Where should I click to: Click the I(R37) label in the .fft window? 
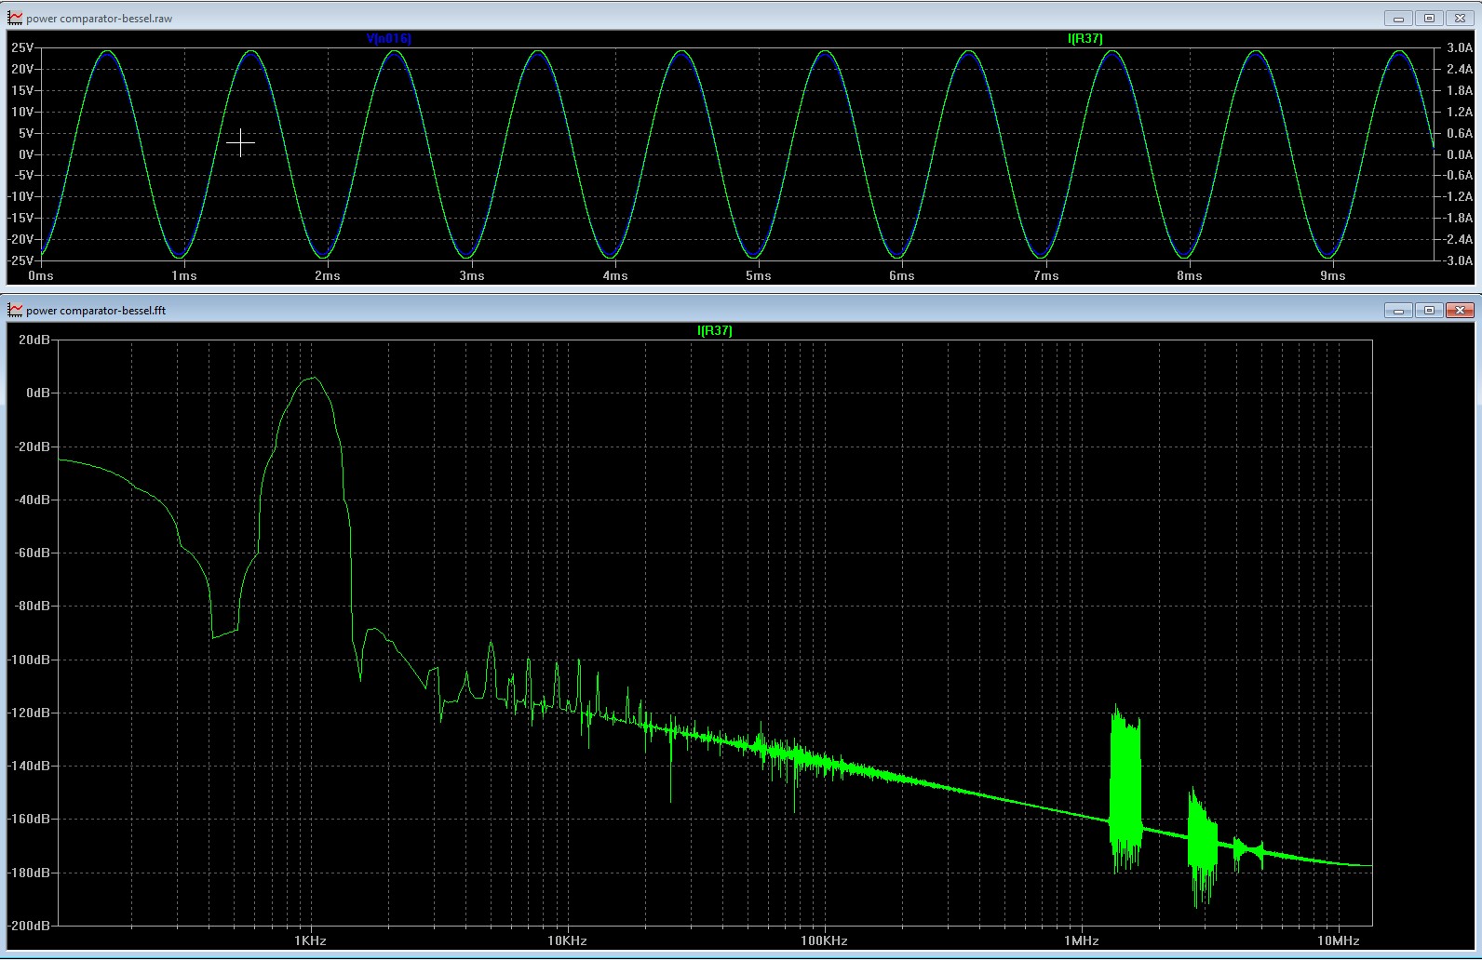point(714,330)
